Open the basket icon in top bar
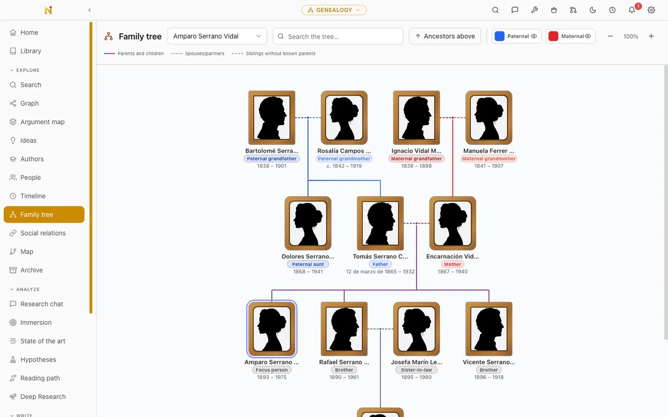 click(554, 10)
